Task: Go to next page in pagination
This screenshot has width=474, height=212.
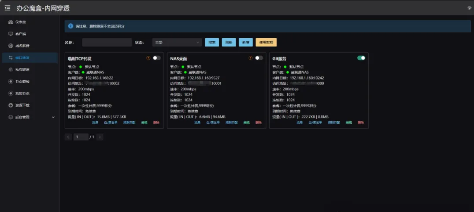Action: [x=100, y=137]
